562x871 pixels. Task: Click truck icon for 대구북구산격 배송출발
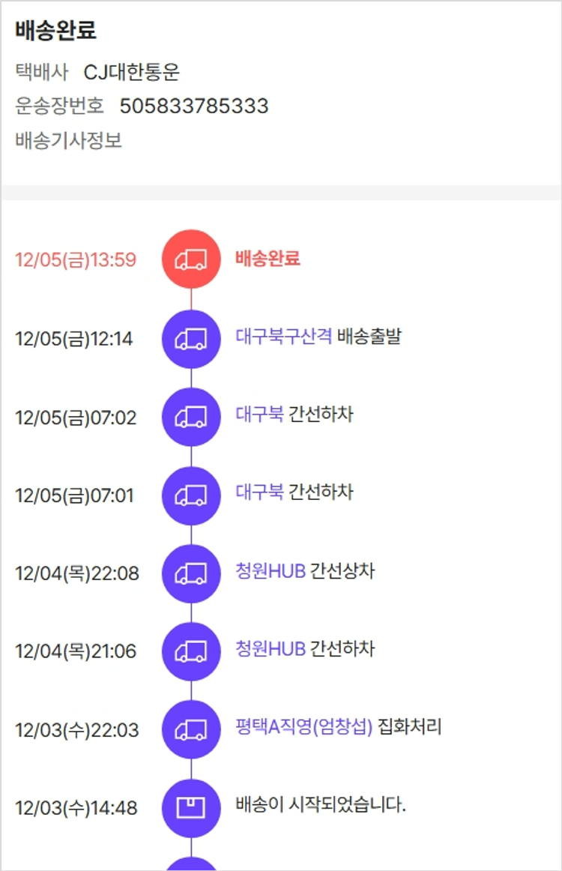click(x=191, y=339)
